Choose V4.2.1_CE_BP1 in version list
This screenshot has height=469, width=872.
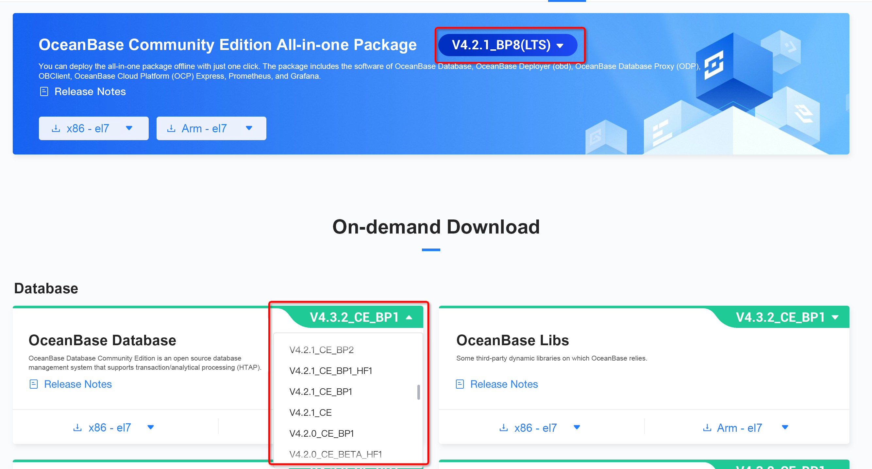321,392
